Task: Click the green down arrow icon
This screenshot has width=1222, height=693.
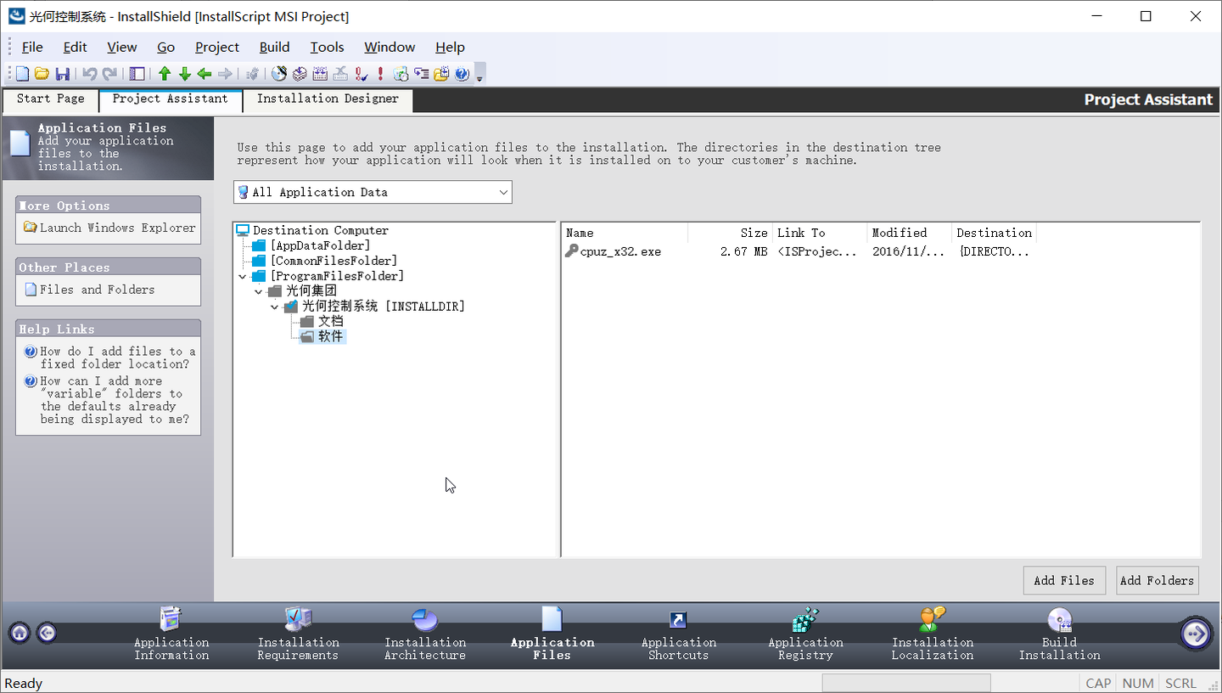Action: tap(184, 74)
